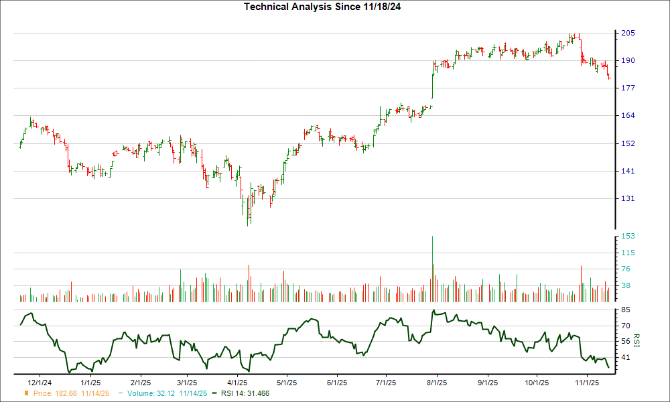
Task: Select the highest candlestick near late October
Action: point(574,36)
